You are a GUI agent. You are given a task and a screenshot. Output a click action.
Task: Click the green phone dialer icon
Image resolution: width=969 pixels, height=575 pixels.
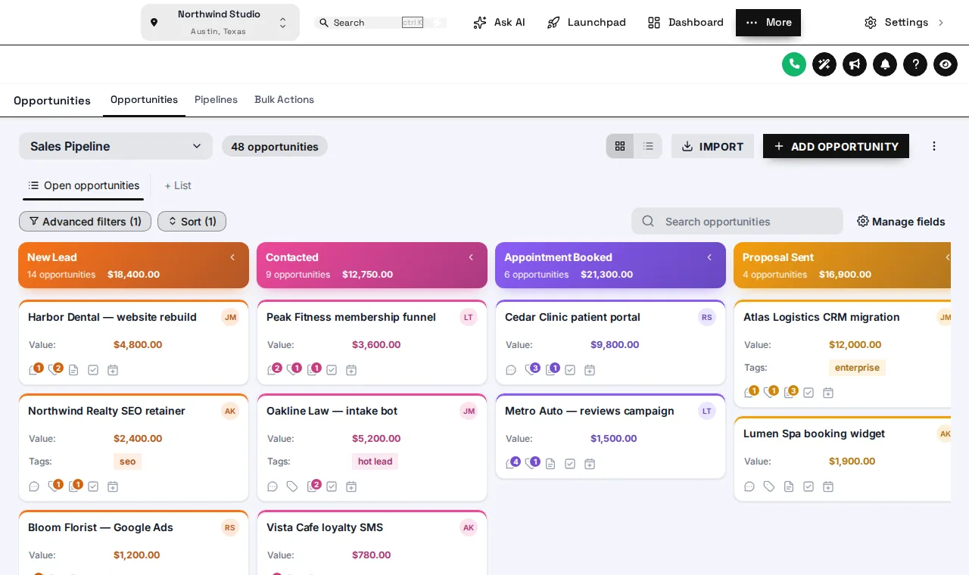[x=794, y=64]
